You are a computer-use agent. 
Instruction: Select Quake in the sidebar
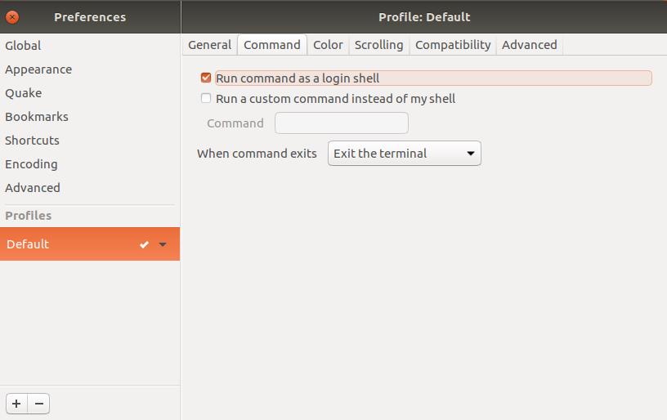(90, 93)
